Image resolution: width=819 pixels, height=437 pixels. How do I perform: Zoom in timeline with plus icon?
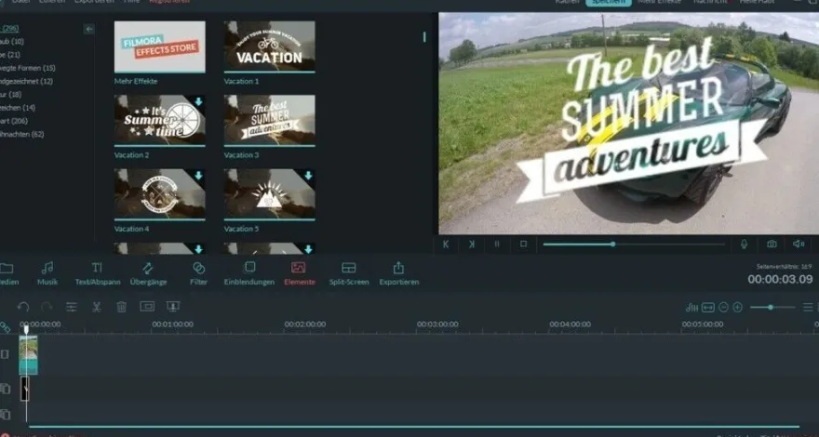(x=737, y=308)
